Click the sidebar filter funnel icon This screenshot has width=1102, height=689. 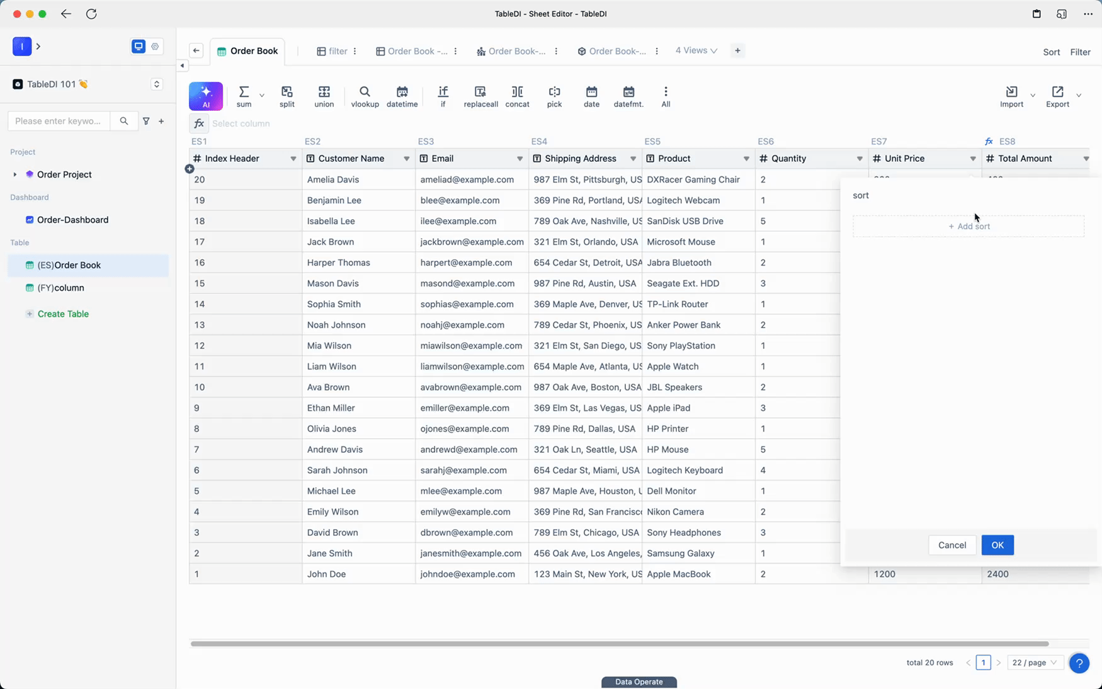(x=146, y=121)
